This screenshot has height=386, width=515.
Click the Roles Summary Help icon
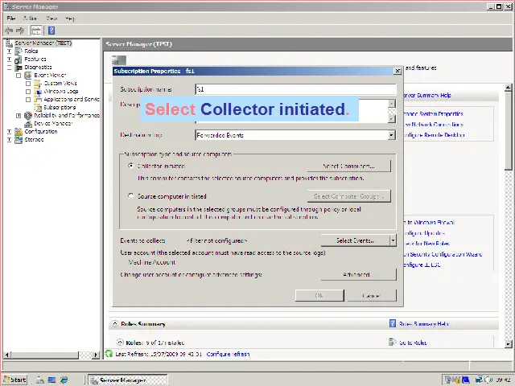tap(393, 324)
